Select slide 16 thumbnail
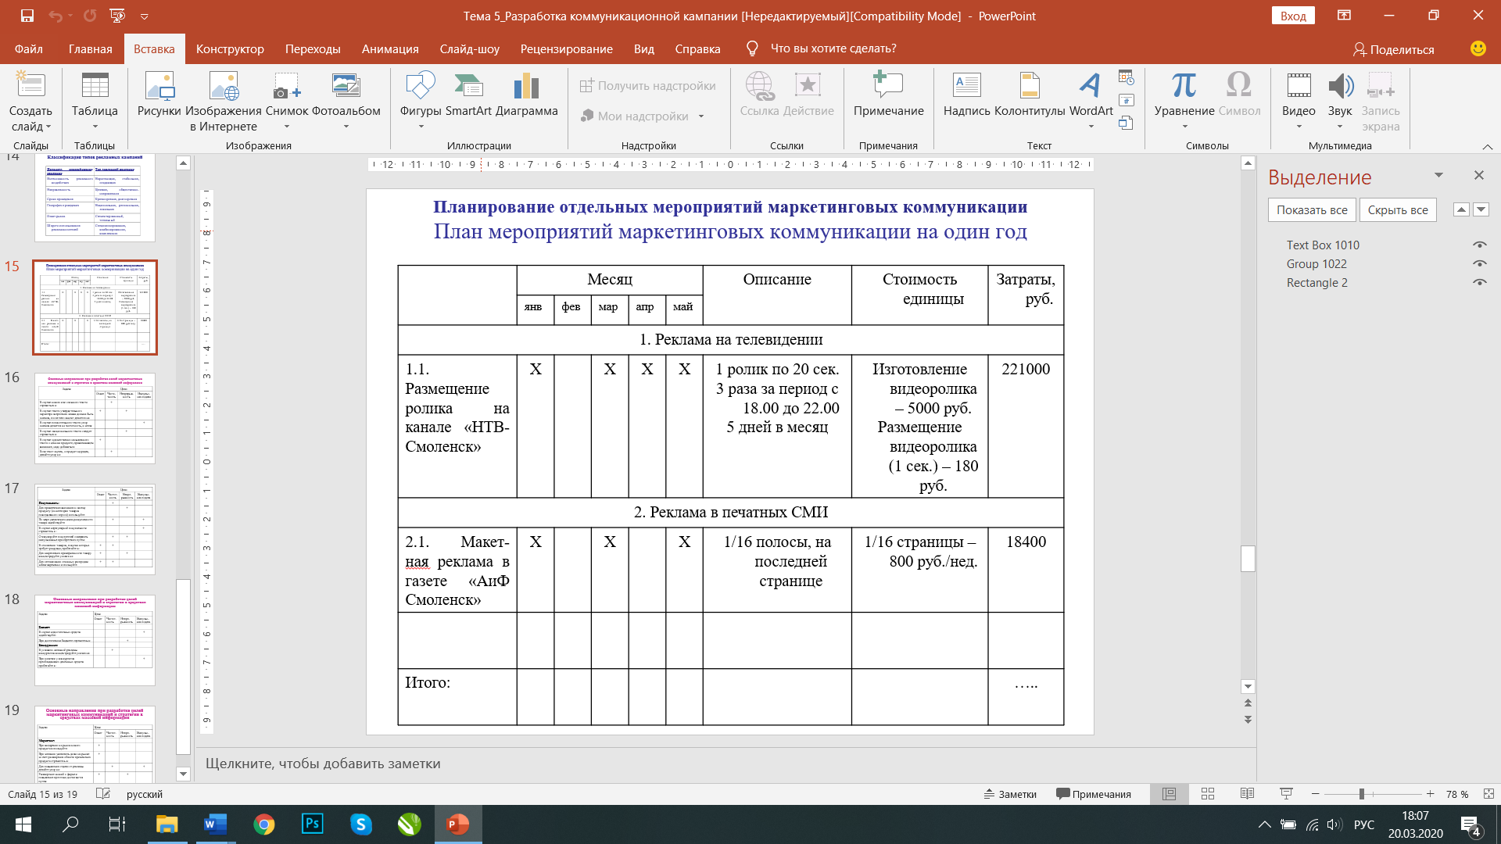1501x844 pixels. click(x=95, y=418)
